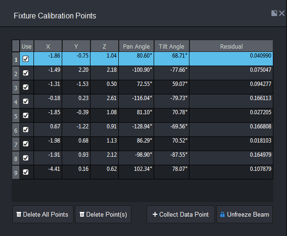Image resolution: width=287 pixels, height=236 pixels.
Task: Select row 3 by its row number
Action: [16, 88]
